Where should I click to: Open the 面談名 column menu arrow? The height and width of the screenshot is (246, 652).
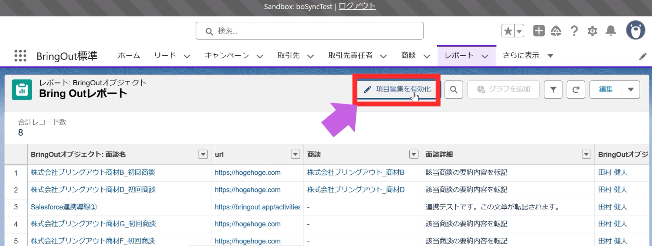(203, 154)
